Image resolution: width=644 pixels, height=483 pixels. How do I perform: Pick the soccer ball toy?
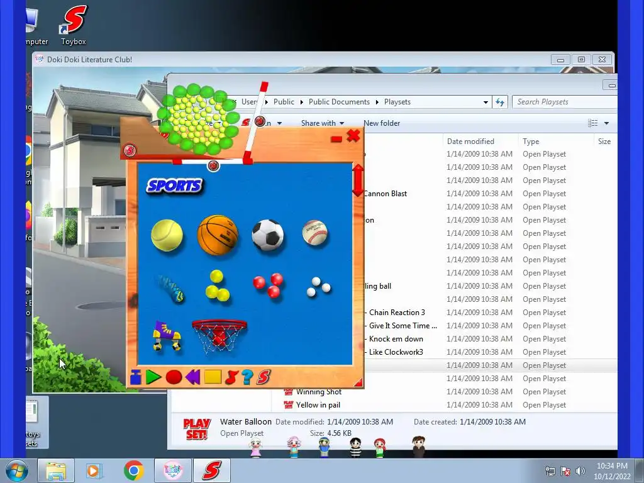click(268, 235)
